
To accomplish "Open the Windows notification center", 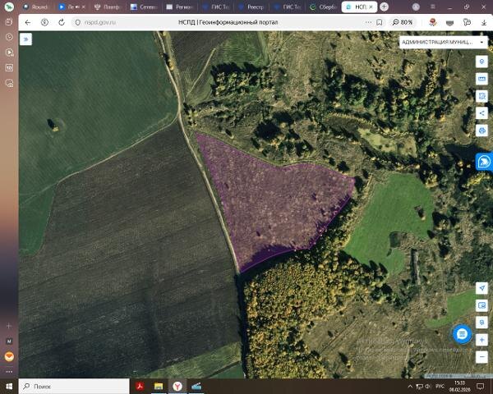I will (x=480, y=387).
